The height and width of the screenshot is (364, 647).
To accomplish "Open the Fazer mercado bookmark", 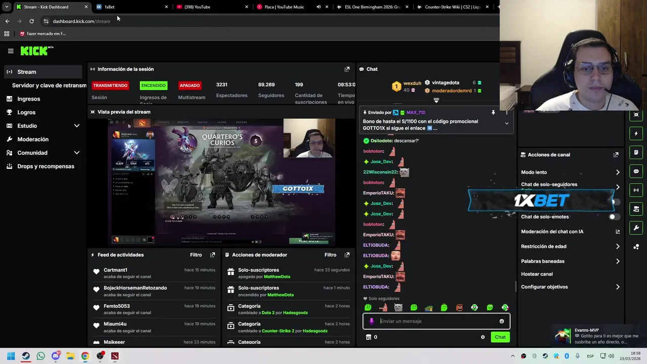I will click(x=43, y=34).
